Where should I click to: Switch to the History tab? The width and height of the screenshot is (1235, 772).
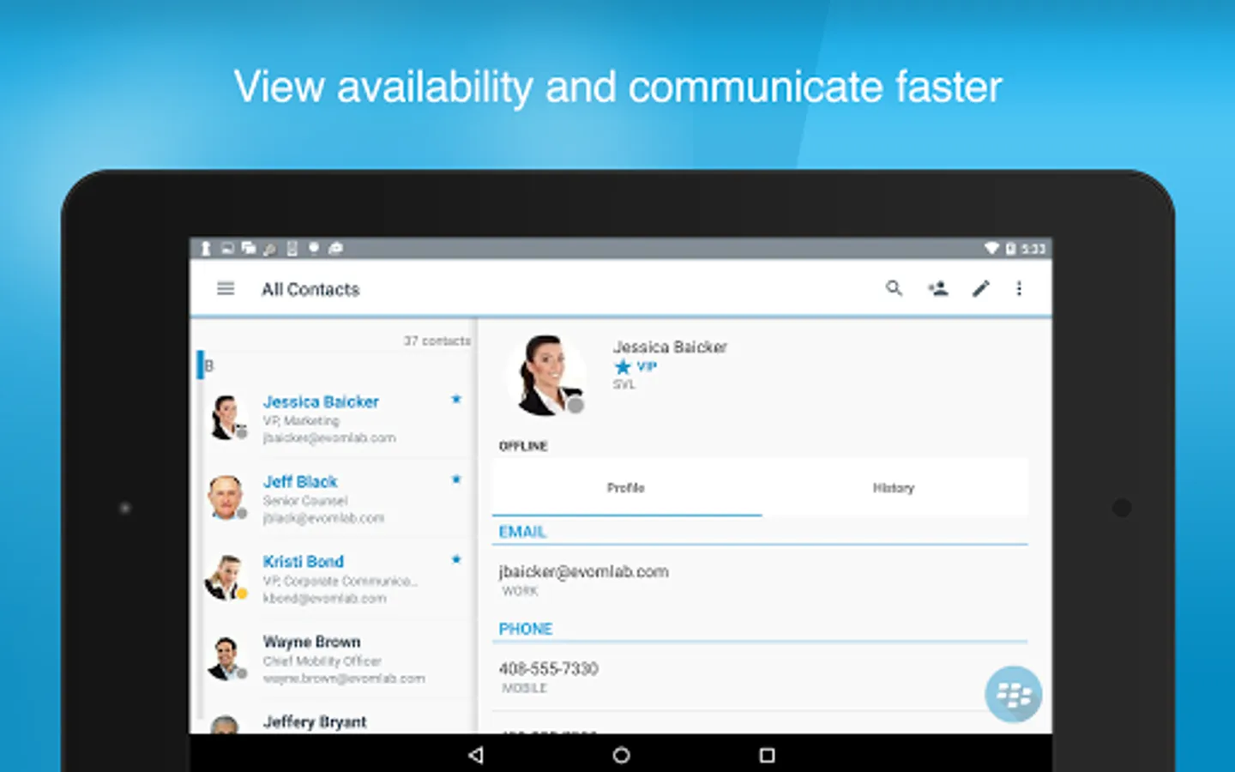894,487
